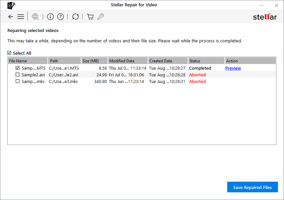Select the Samp....MTS file name
The width and height of the screenshot is (284, 200).
(x=33, y=68)
